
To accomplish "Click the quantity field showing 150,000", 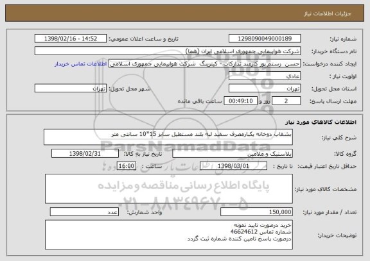I will [x=256, y=212].
